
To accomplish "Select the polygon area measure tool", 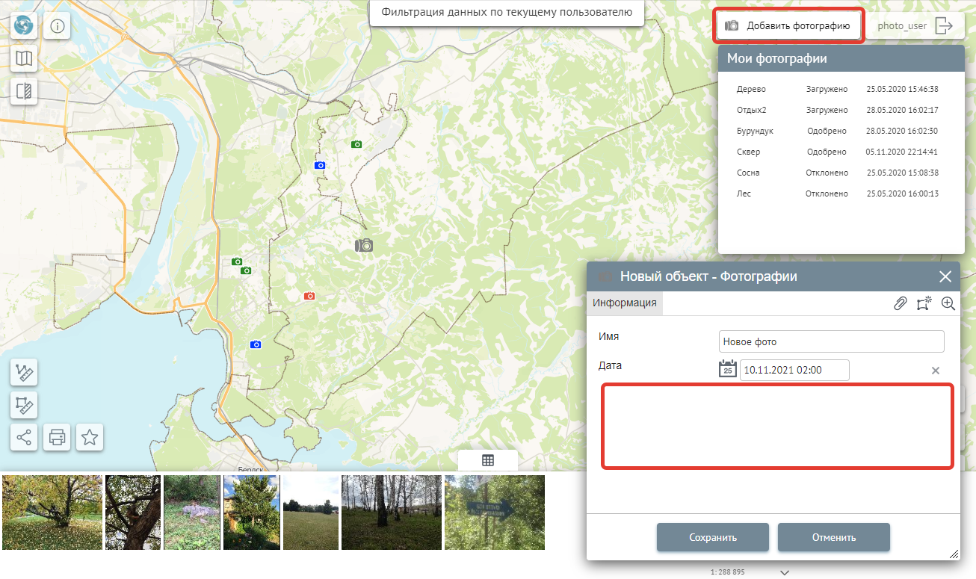I will click(24, 406).
